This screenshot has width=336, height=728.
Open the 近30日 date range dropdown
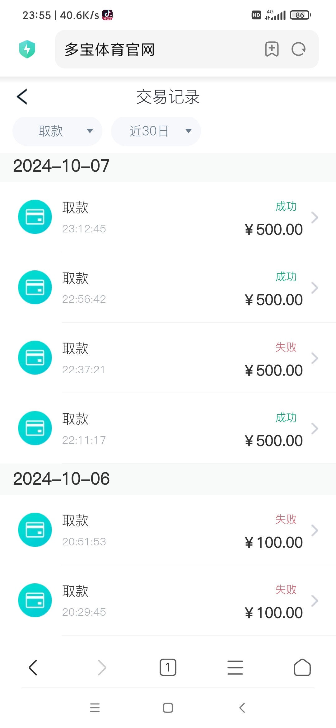click(x=156, y=131)
